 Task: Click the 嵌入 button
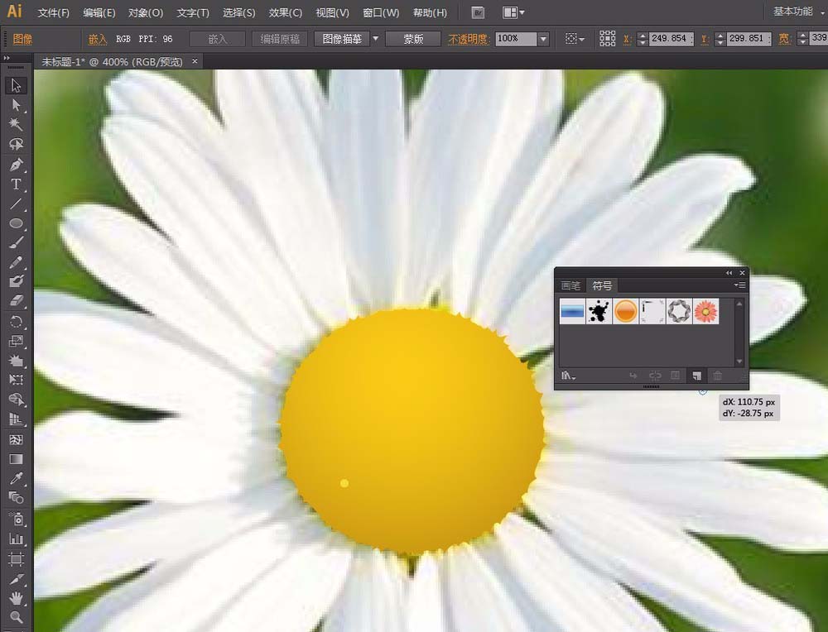(x=218, y=39)
